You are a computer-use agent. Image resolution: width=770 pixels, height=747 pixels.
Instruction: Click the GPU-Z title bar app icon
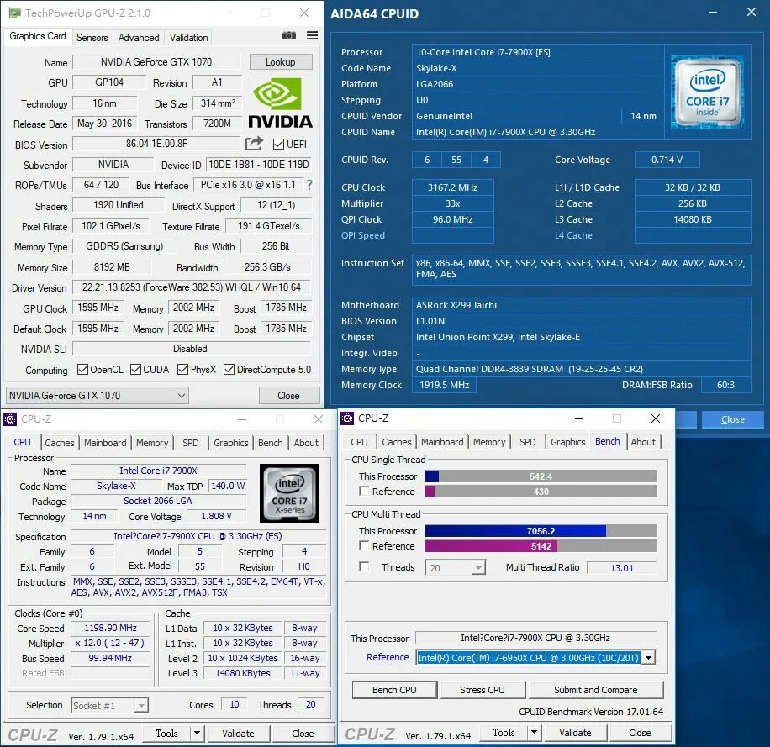tap(13, 13)
